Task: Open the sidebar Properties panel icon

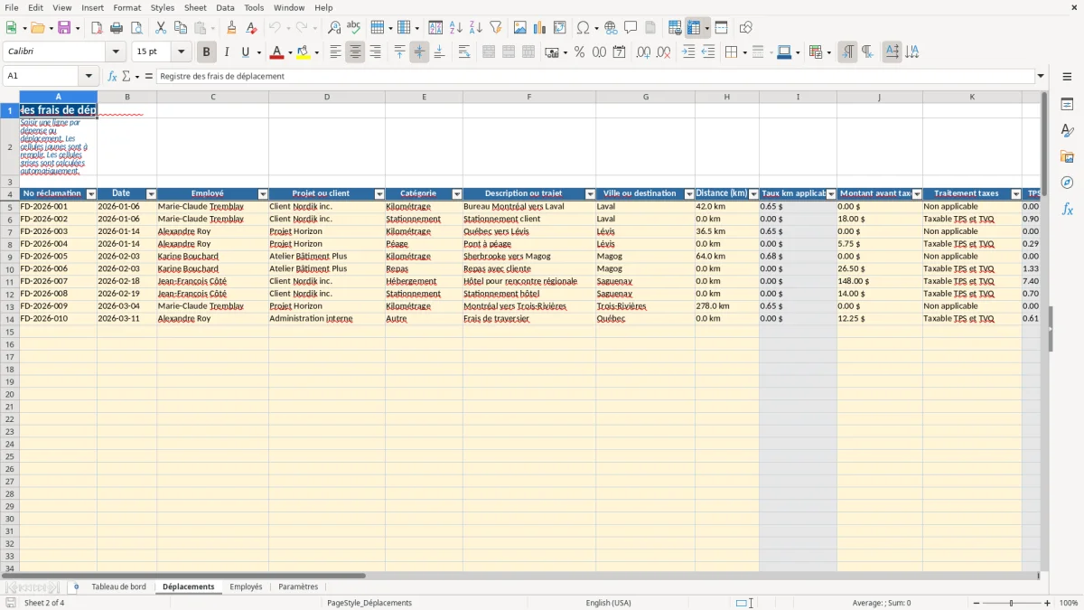Action: 1067,105
